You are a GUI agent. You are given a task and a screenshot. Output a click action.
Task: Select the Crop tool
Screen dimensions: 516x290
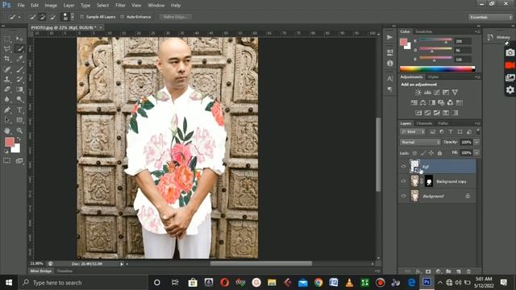[x=7, y=59]
